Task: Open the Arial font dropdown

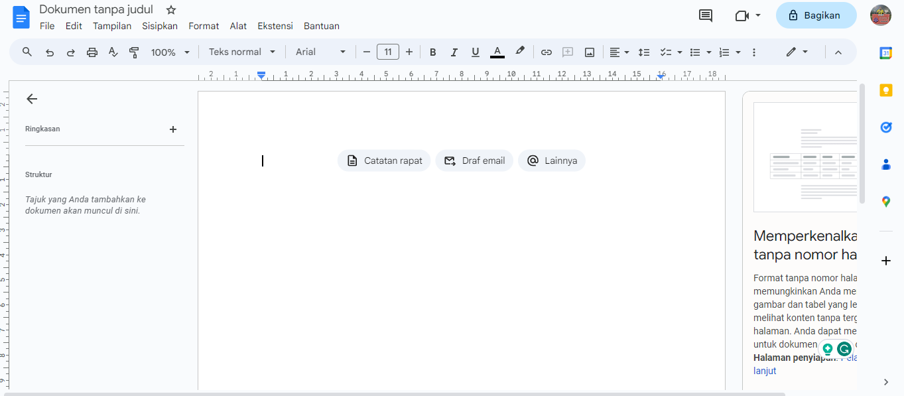Action: [320, 52]
